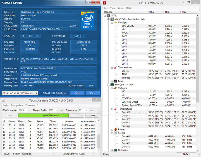Expand the Fans node
This screenshot has width=201, height=157.
tap(112, 81)
